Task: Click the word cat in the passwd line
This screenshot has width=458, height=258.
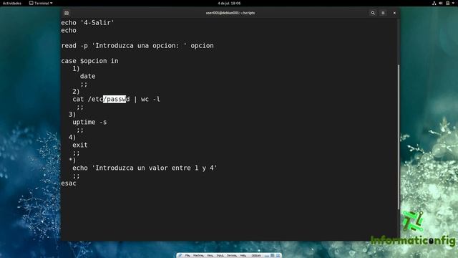Action: pos(78,99)
